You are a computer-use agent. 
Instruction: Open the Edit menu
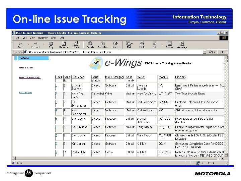(x=24, y=38)
